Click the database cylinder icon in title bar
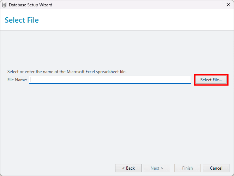Viewport: 234px width, 176px height. pyautogui.click(x=4, y=5)
